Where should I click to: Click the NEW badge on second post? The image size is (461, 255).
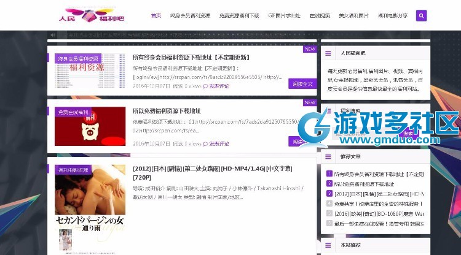310,102
